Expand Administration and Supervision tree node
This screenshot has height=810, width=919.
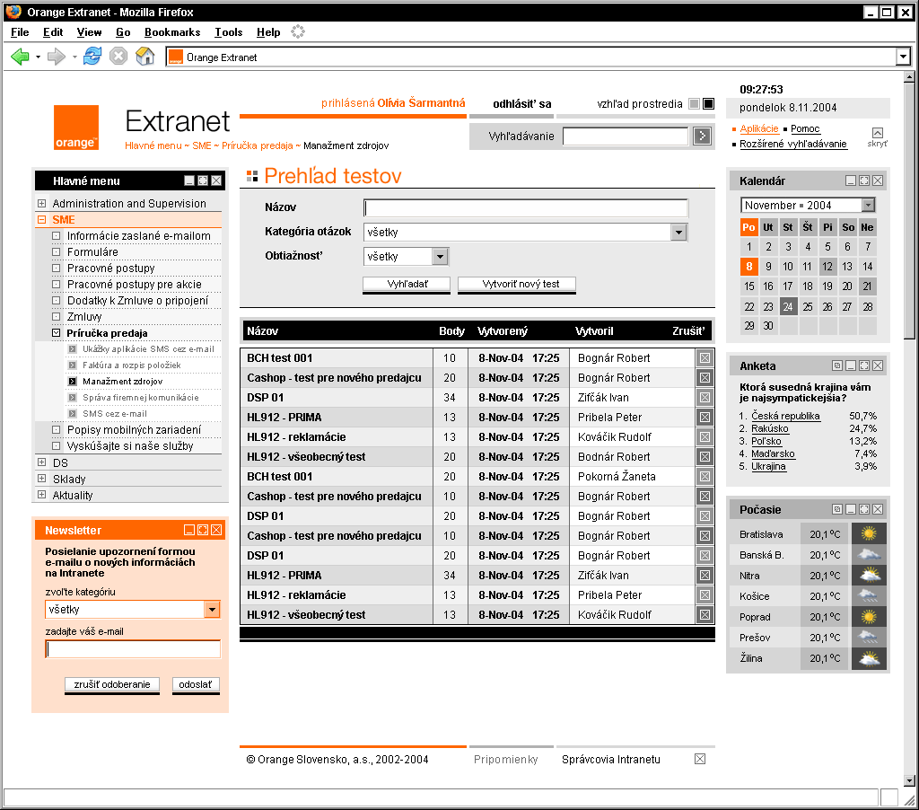[x=41, y=204]
